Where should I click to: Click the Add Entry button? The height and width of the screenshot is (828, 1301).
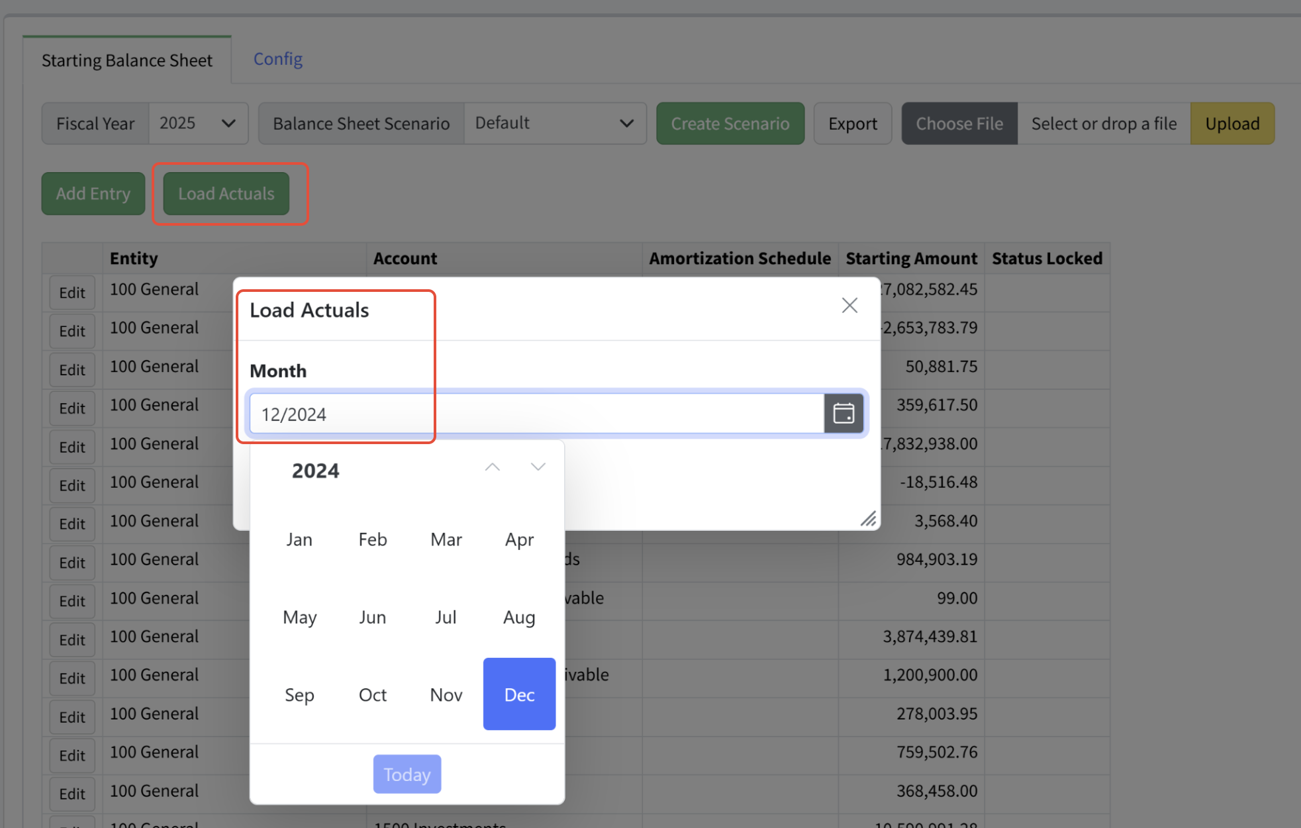[93, 194]
